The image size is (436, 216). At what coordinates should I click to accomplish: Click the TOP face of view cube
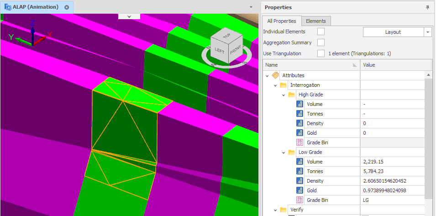227,37
